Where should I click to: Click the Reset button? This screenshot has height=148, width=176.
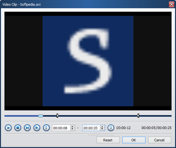(x=108, y=140)
